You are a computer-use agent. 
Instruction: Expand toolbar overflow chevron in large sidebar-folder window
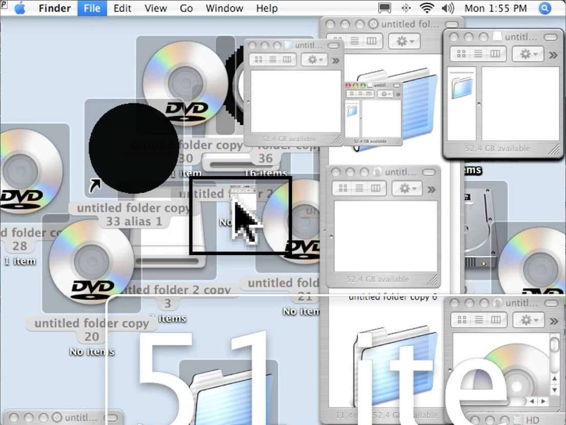point(553,55)
